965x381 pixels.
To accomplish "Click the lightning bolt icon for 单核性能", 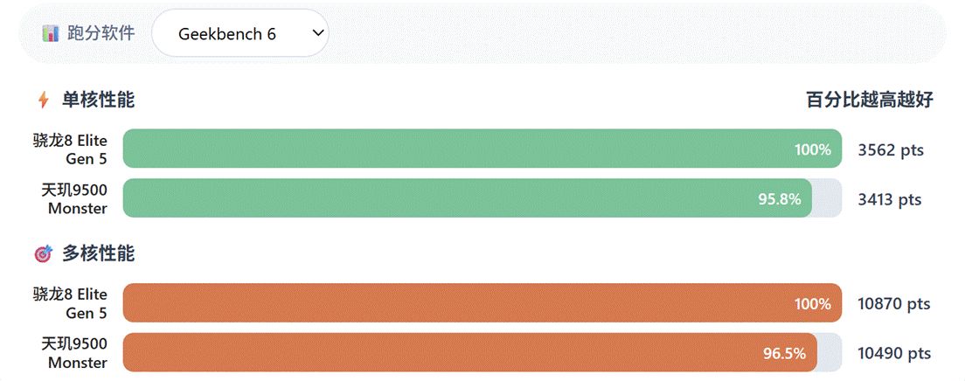I will coord(43,100).
